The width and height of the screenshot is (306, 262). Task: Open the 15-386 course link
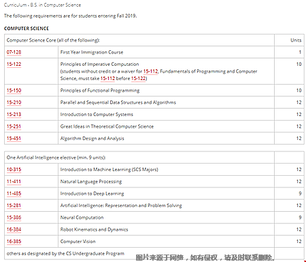pyautogui.click(x=14, y=217)
